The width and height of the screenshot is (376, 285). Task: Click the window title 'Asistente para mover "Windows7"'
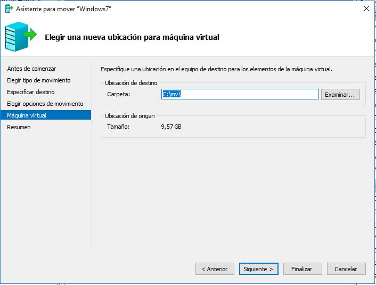click(x=63, y=9)
